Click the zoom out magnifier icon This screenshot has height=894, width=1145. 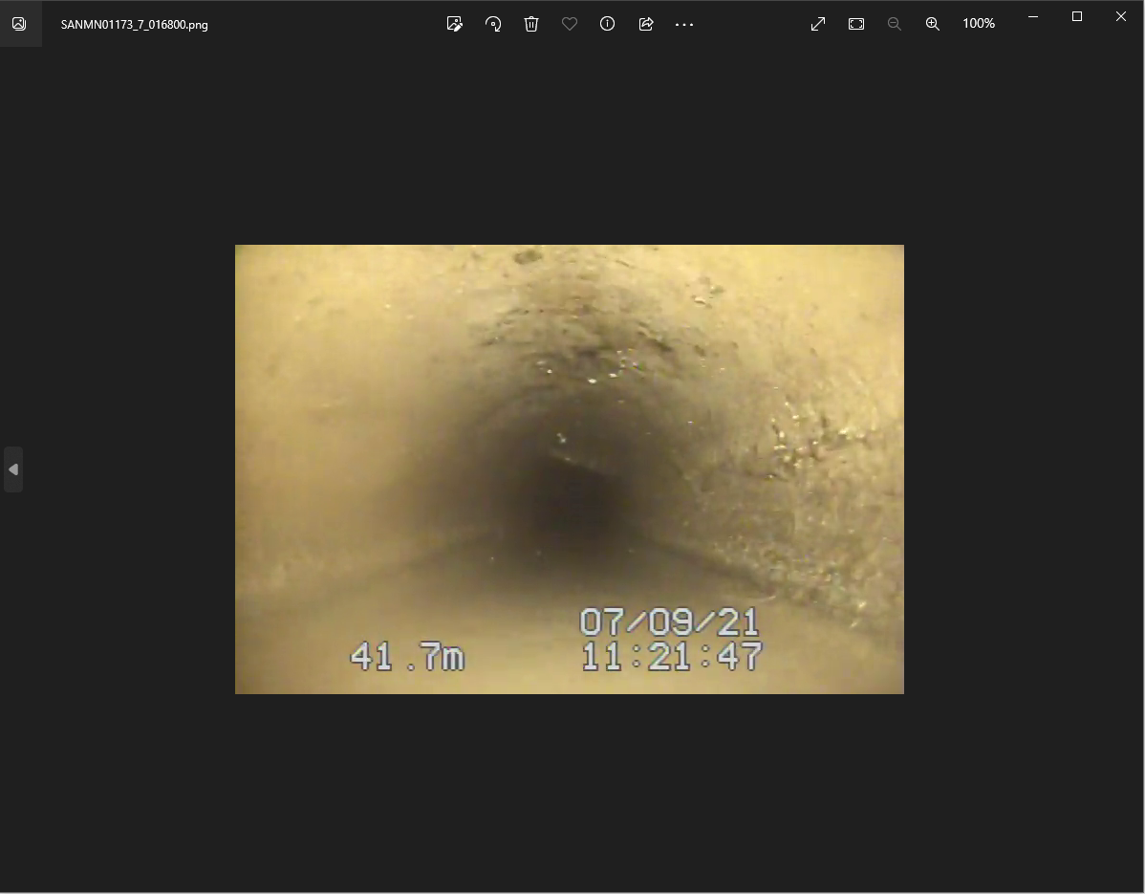tap(895, 24)
